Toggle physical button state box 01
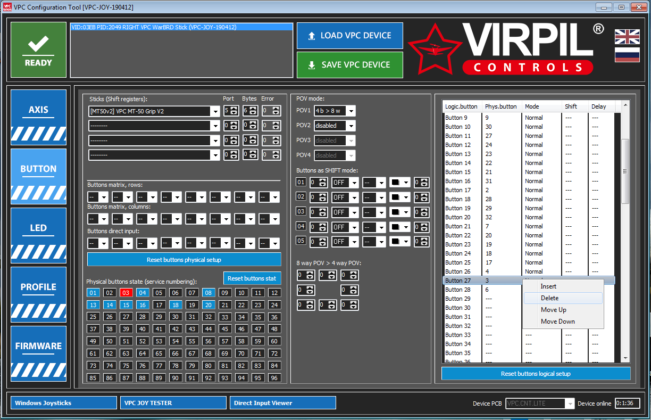651x420 pixels. pos(94,293)
